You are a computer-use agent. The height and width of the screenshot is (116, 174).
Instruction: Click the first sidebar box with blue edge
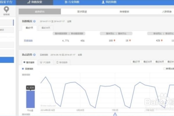[x=7, y=22]
